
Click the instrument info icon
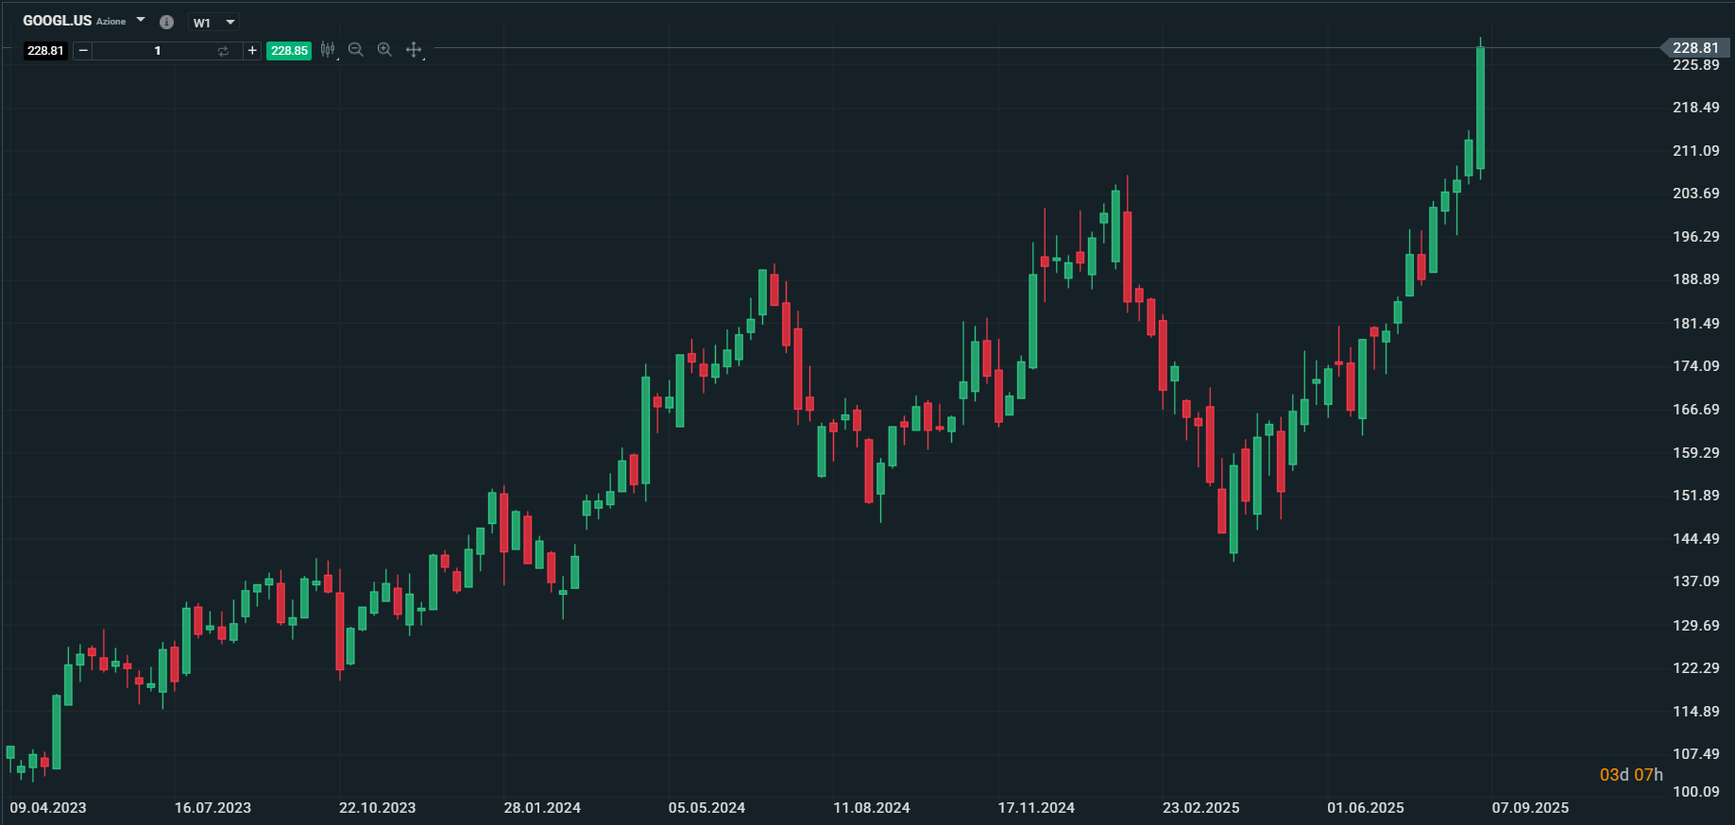coord(166,22)
